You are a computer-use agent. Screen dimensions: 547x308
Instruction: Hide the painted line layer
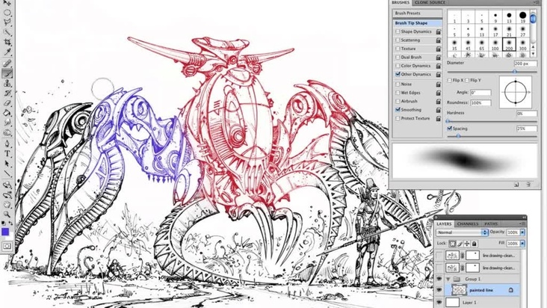click(x=439, y=290)
